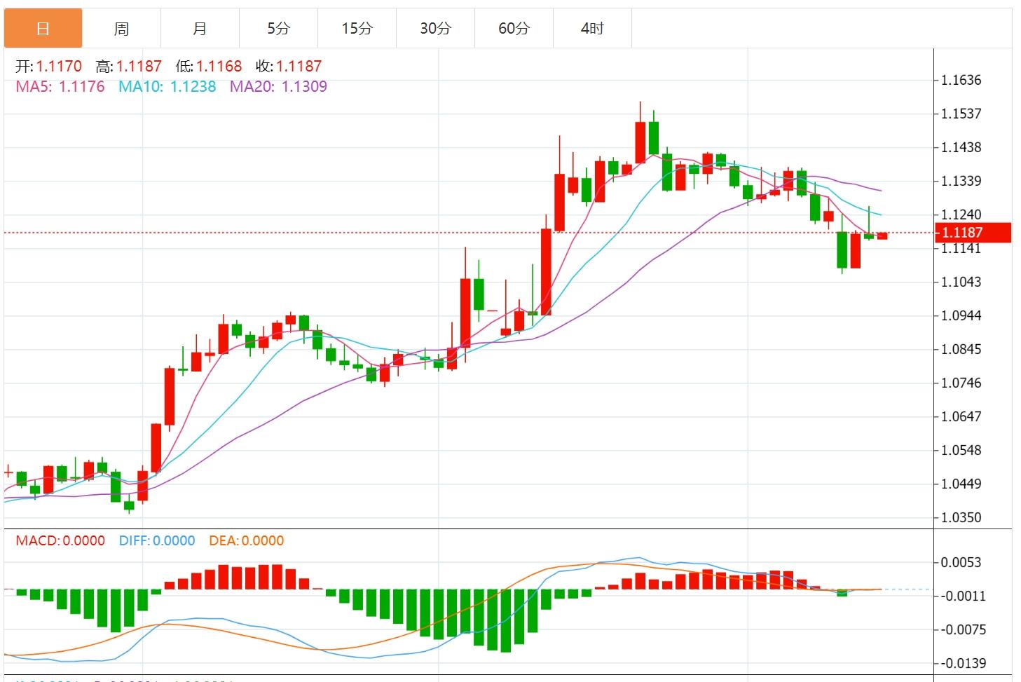This screenshot has height=682, width=1021.
Task: Select the 15分 chart interval
Action: pyautogui.click(x=357, y=28)
